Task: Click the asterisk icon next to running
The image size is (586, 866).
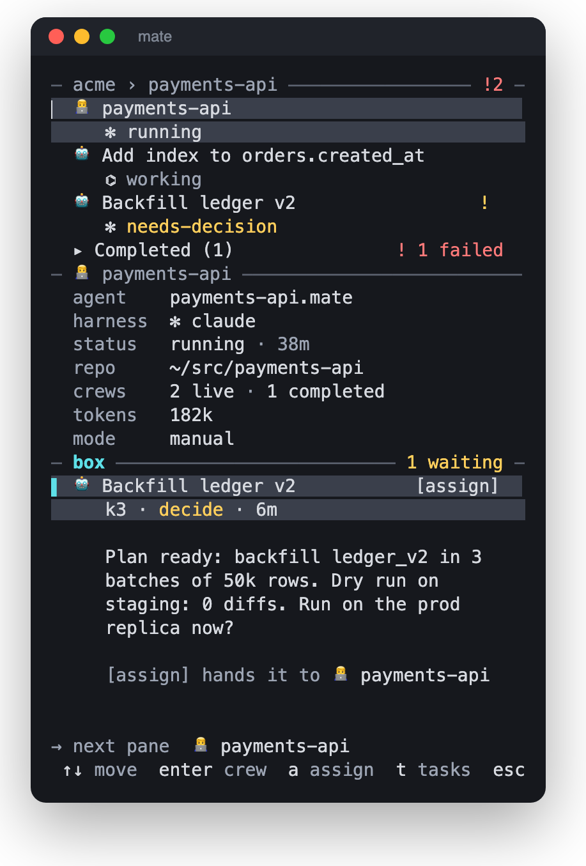Action: (111, 133)
